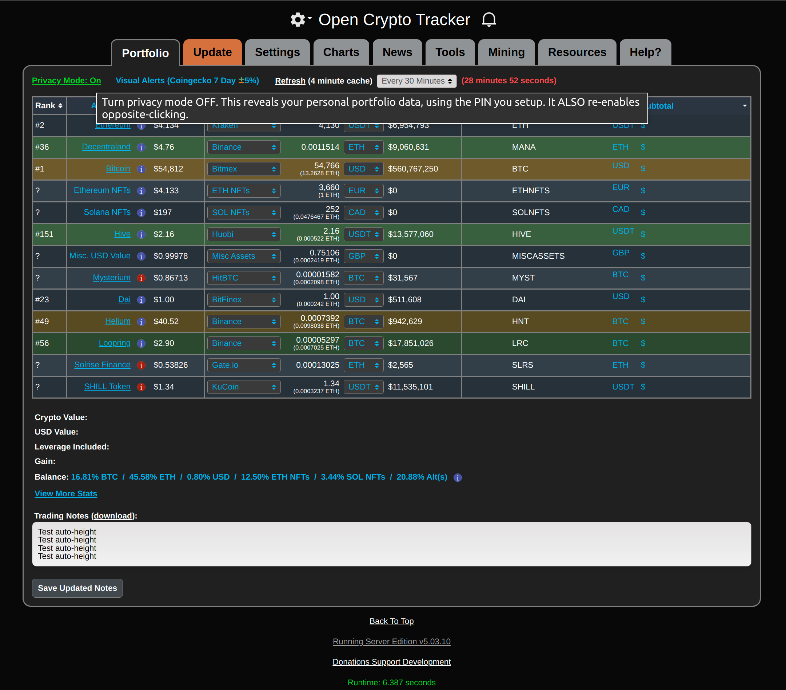
Task: Open the Bitcoin asset link
Action: tap(118, 169)
